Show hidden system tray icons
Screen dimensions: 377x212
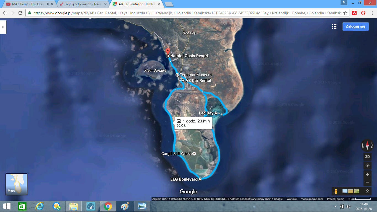[x=335, y=206]
